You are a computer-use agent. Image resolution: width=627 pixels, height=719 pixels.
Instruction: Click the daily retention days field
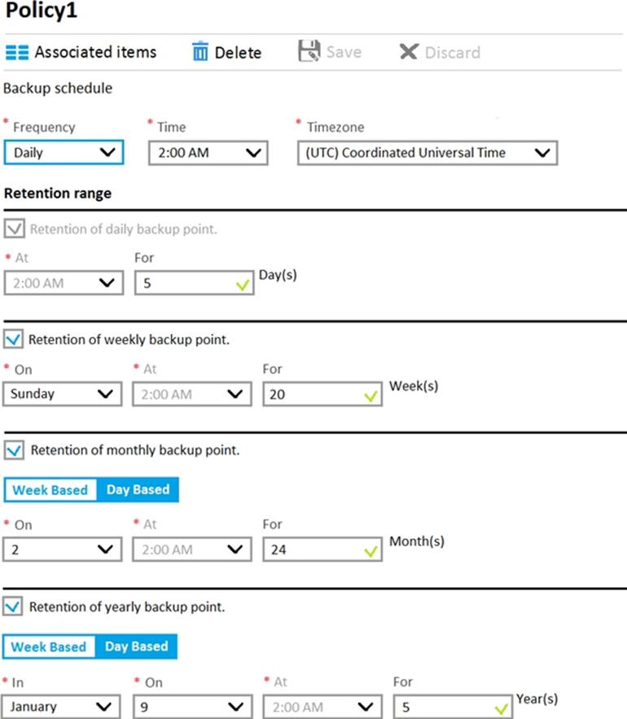(194, 283)
